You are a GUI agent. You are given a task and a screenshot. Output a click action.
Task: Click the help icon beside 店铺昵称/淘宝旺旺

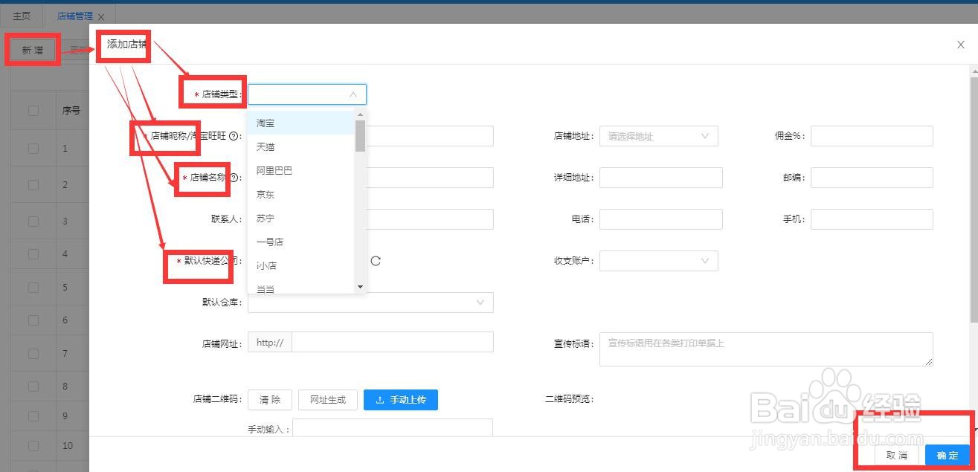(234, 136)
